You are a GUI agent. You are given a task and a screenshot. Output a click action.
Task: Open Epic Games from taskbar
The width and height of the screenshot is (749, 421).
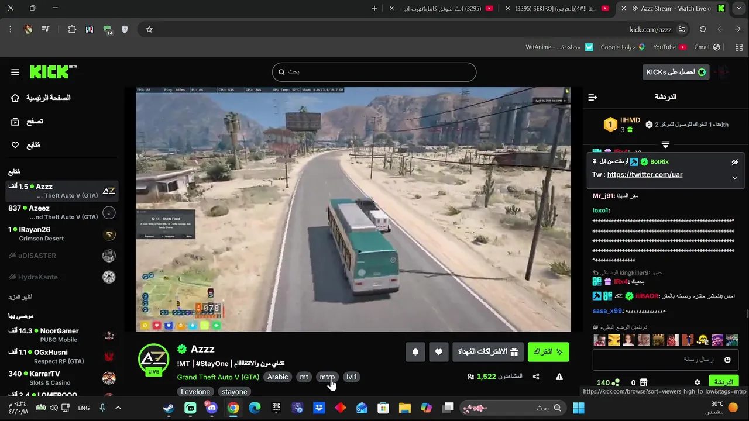(x=276, y=408)
